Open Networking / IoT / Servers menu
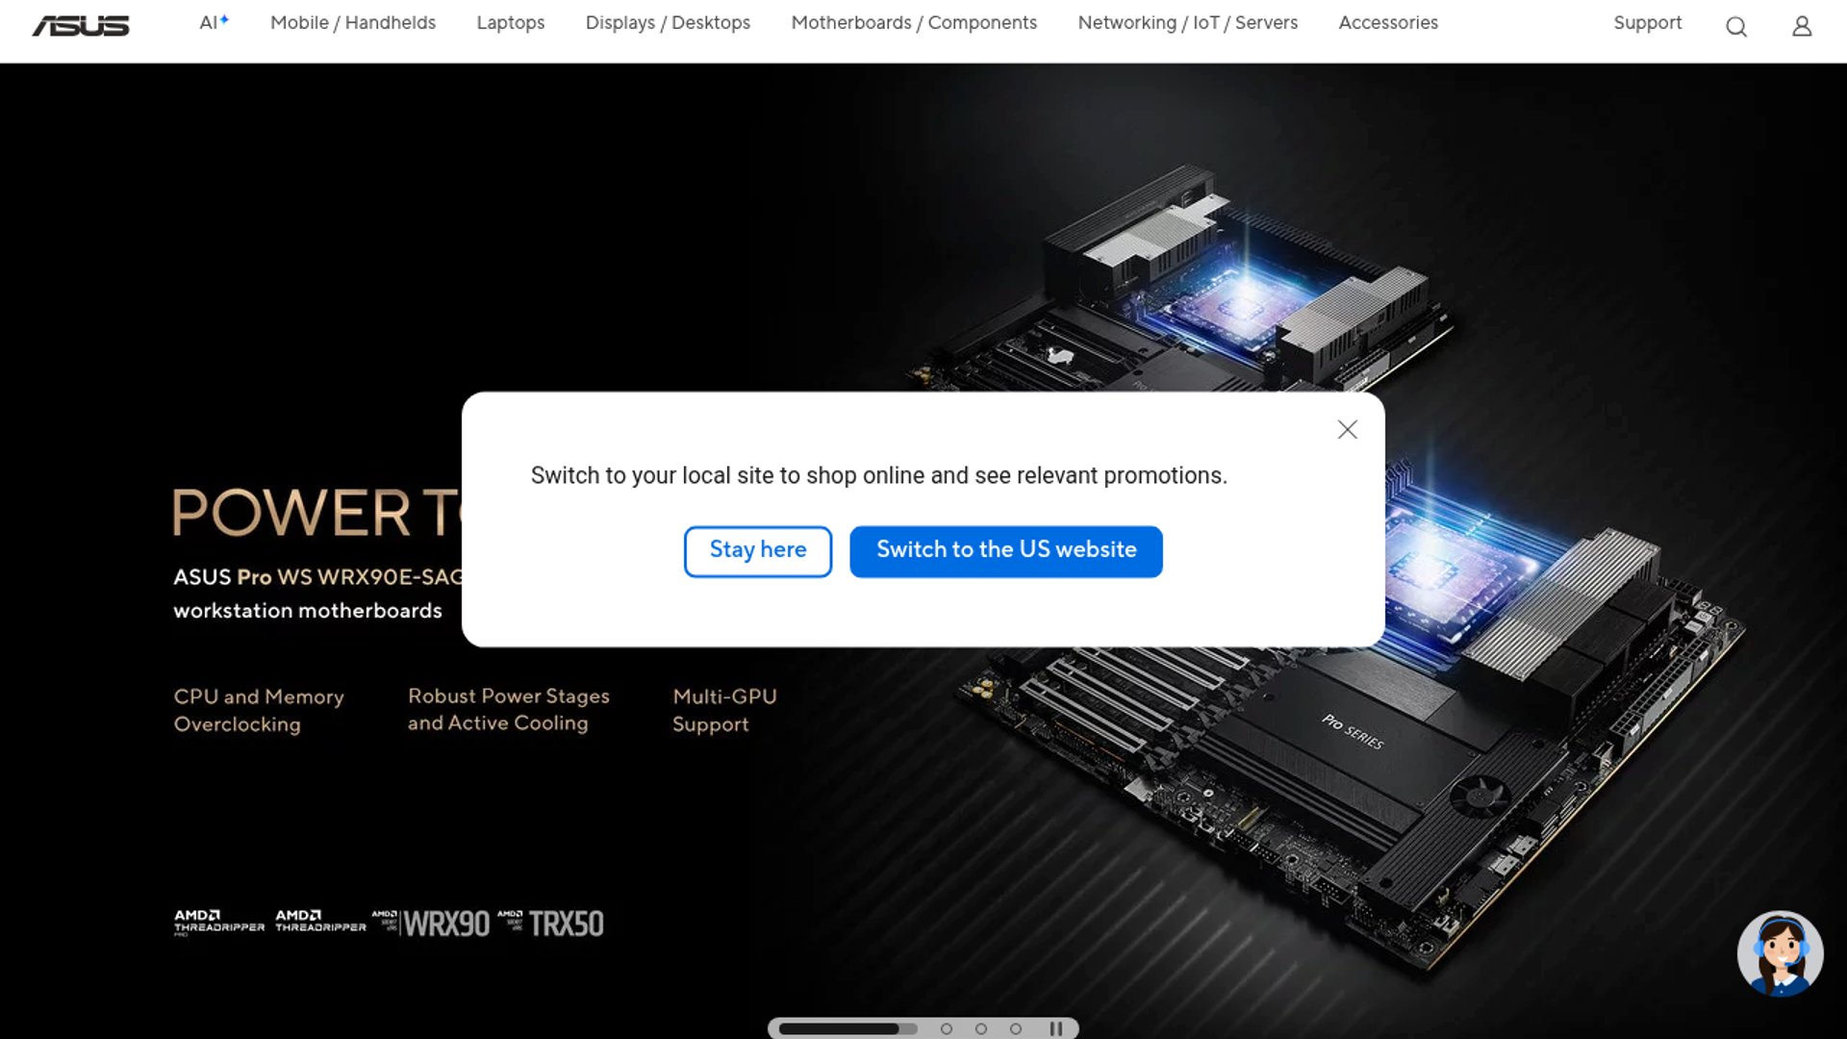1847x1039 pixels. click(x=1188, y=22)
